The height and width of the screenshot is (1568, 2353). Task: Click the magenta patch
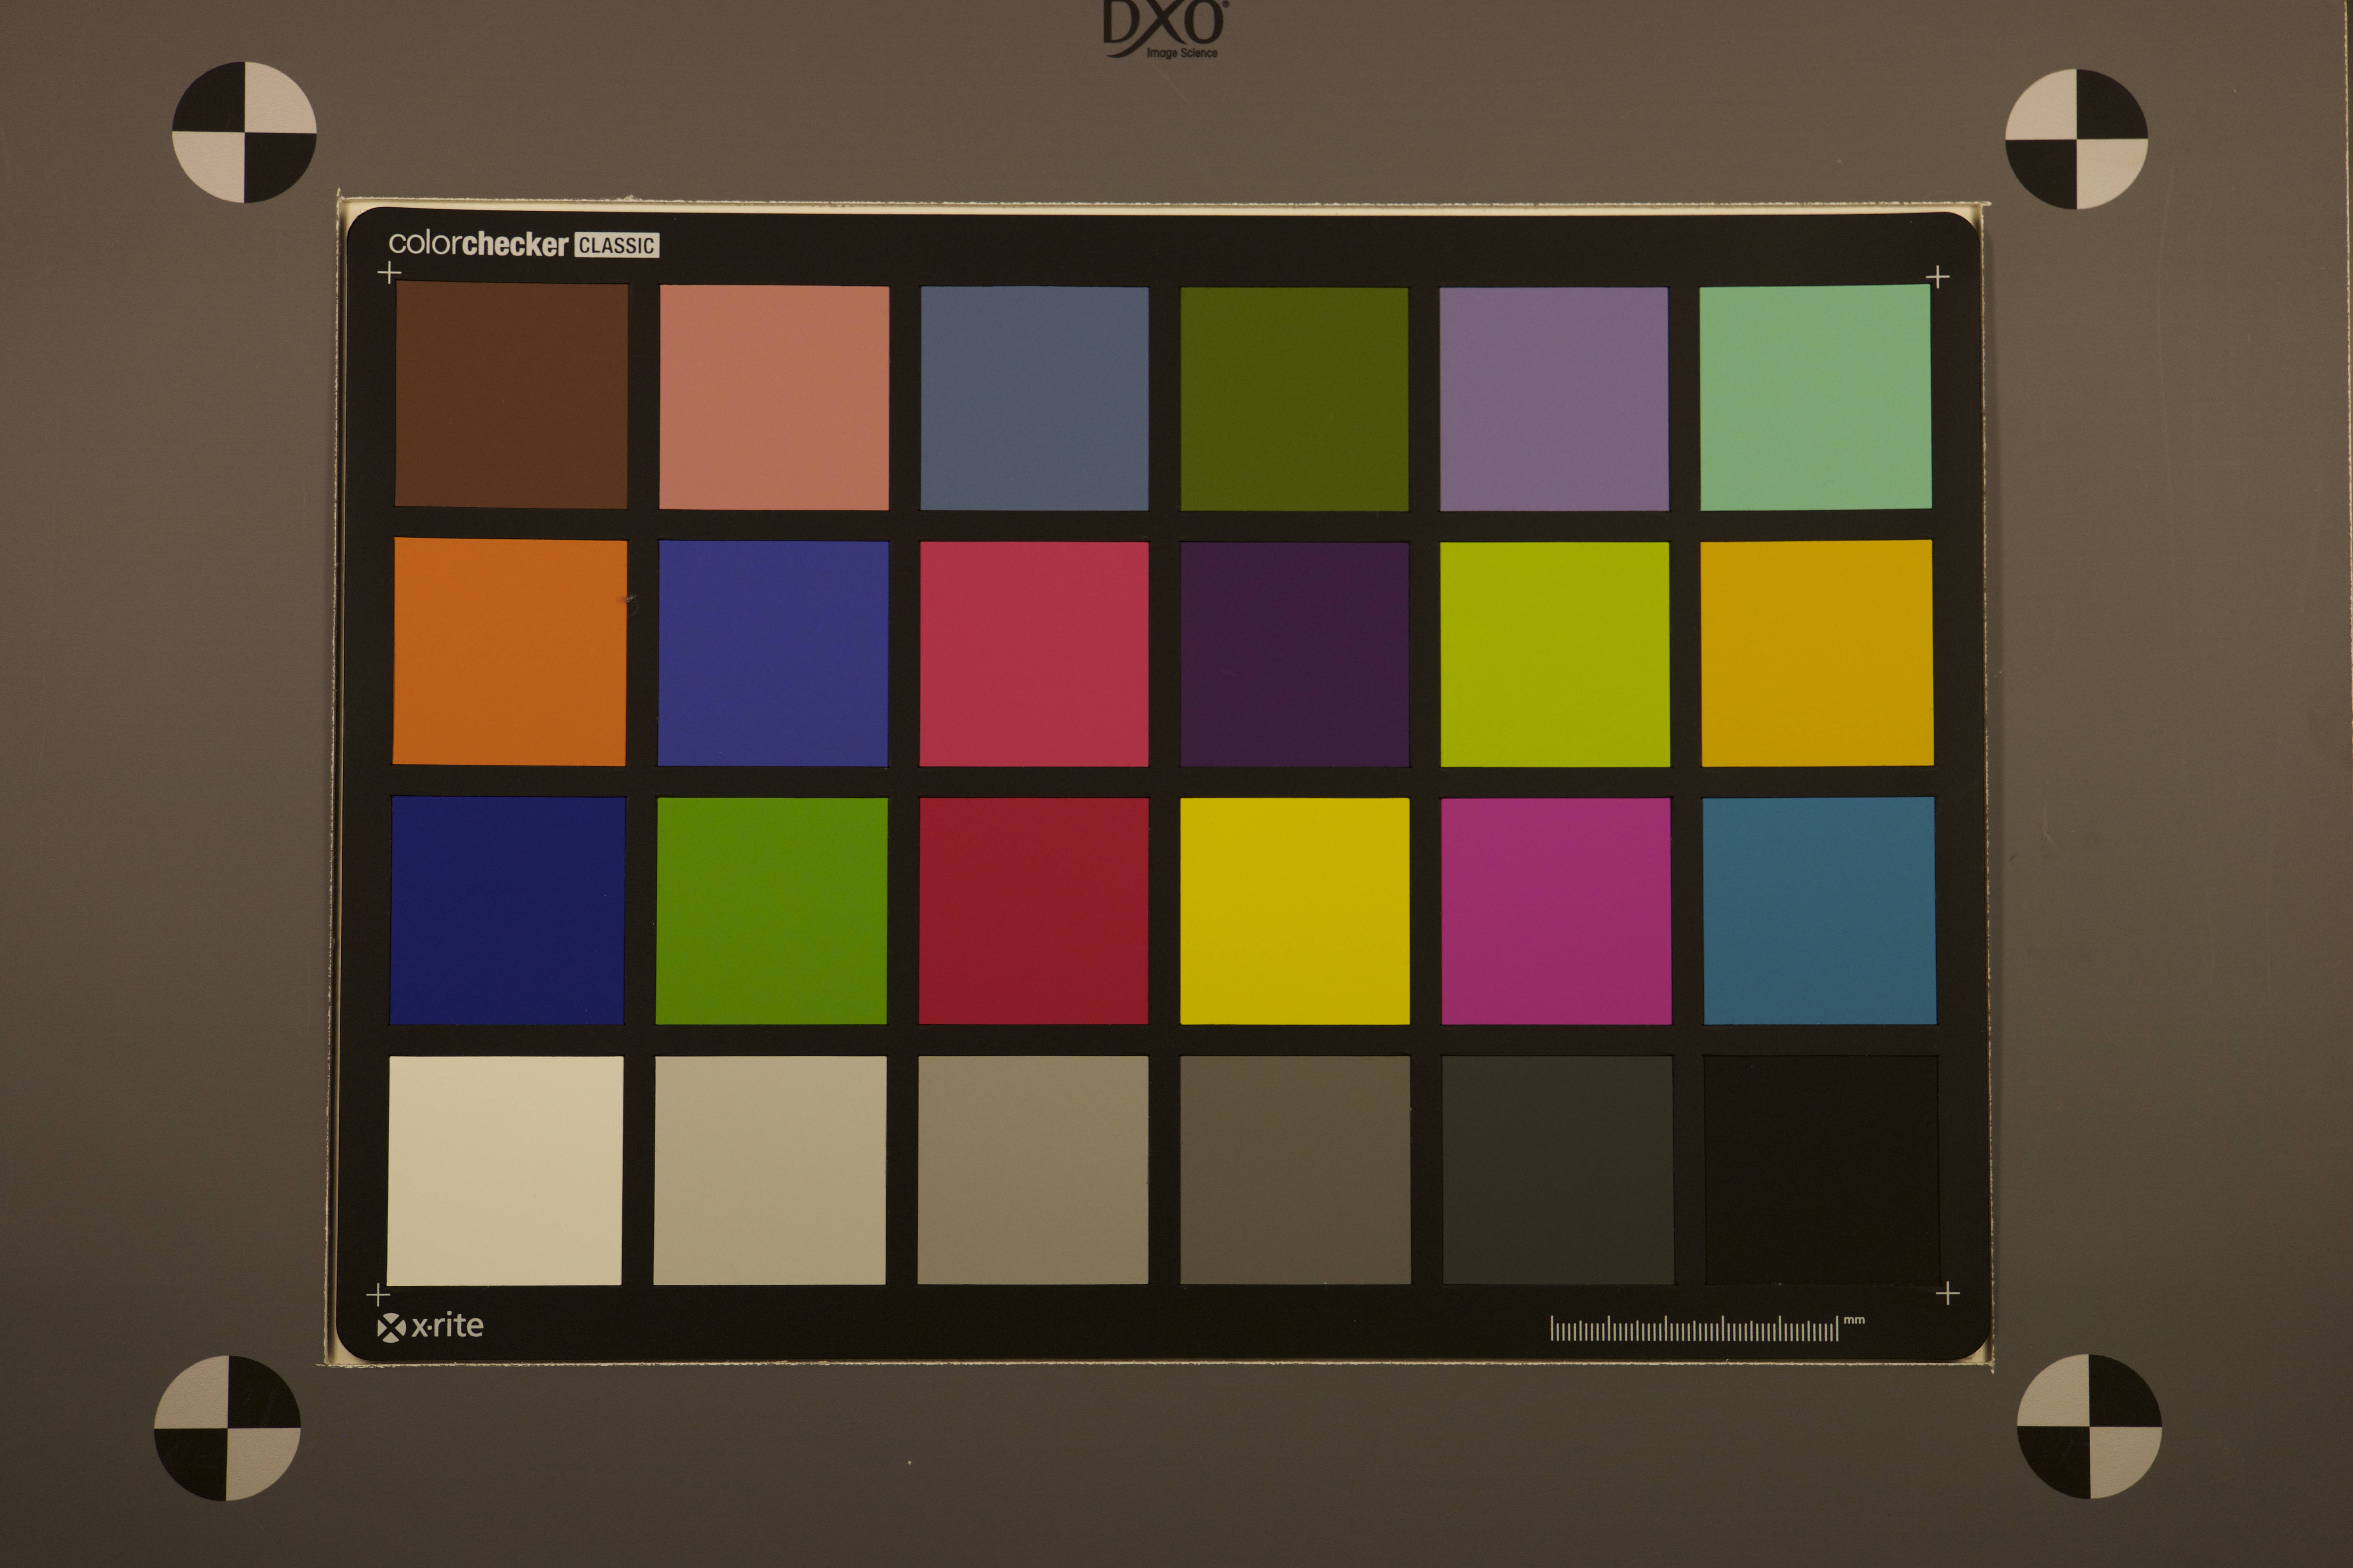[x=1556, y=911]
